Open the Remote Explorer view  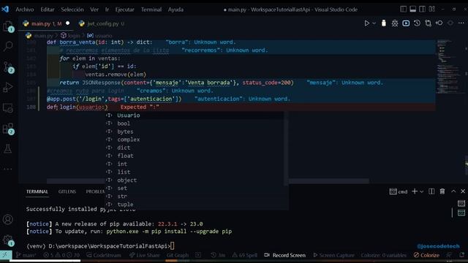click(8, 108)
